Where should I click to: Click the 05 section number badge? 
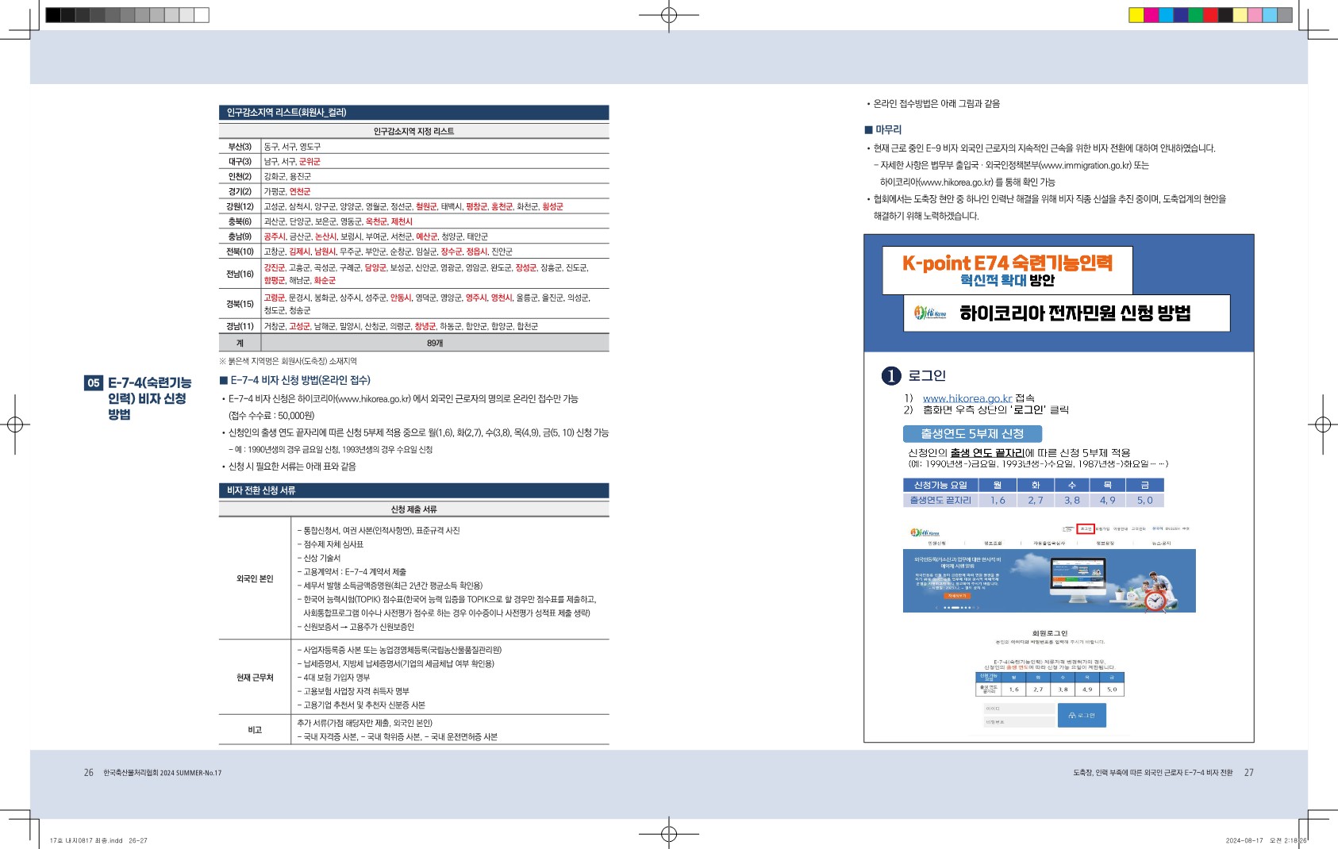tap(94, 383)
